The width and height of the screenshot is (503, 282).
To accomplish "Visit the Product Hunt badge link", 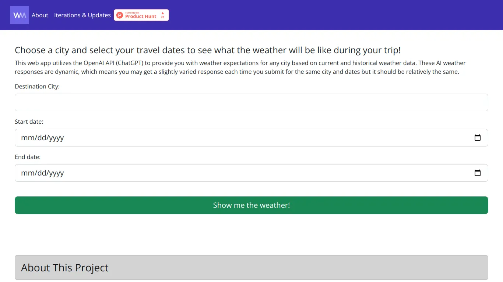I will click(141, 15).
